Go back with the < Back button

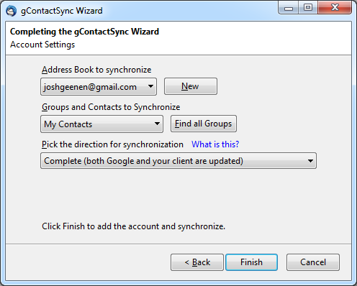click(x=197, y=262)
